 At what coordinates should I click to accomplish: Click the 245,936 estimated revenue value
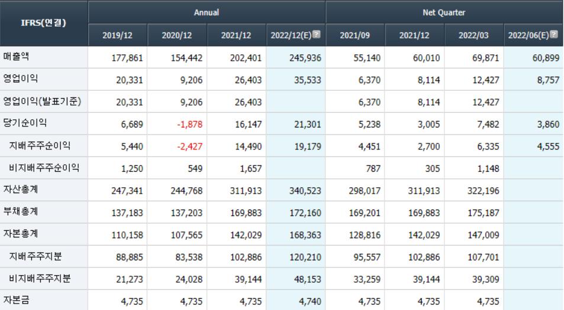tap(305, 58)
